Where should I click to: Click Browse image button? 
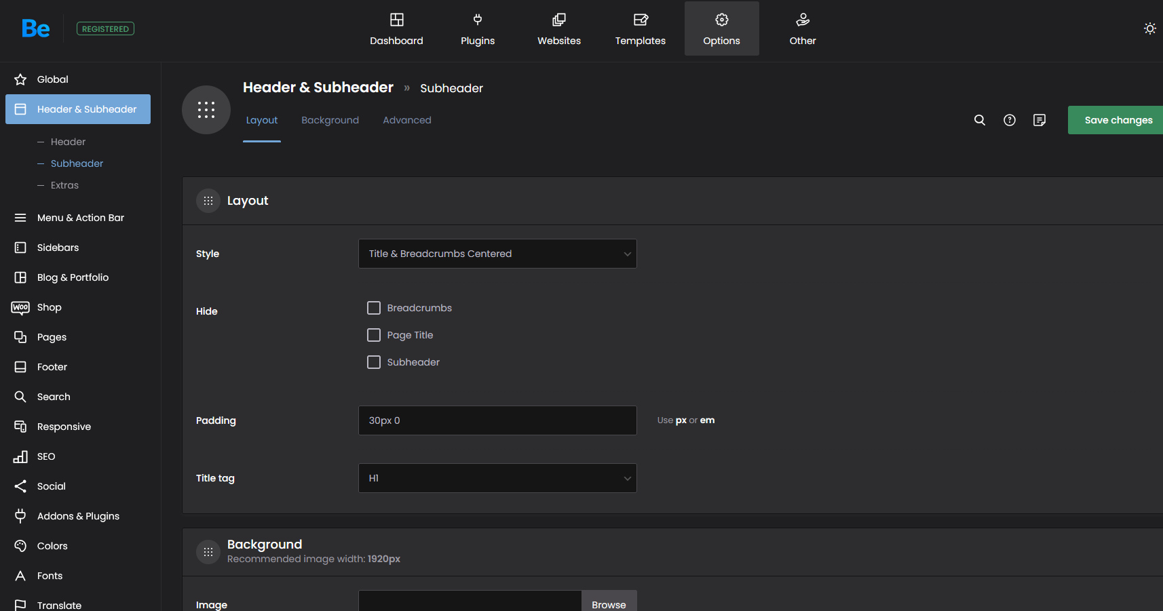pyautogui.click(x=609, y=602)
